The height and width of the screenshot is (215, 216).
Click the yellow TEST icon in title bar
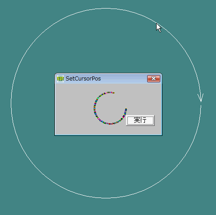click(x=60, y=79)
